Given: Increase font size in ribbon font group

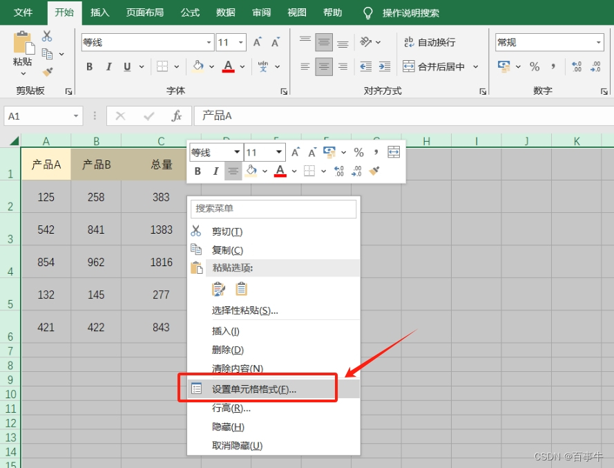Looking at the screenshot, I should tap(257, 42).
